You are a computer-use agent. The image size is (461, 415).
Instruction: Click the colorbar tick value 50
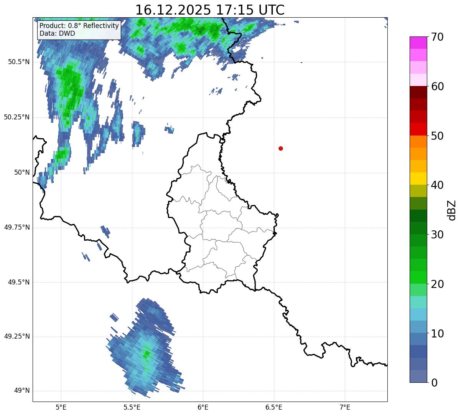[437, 136]
